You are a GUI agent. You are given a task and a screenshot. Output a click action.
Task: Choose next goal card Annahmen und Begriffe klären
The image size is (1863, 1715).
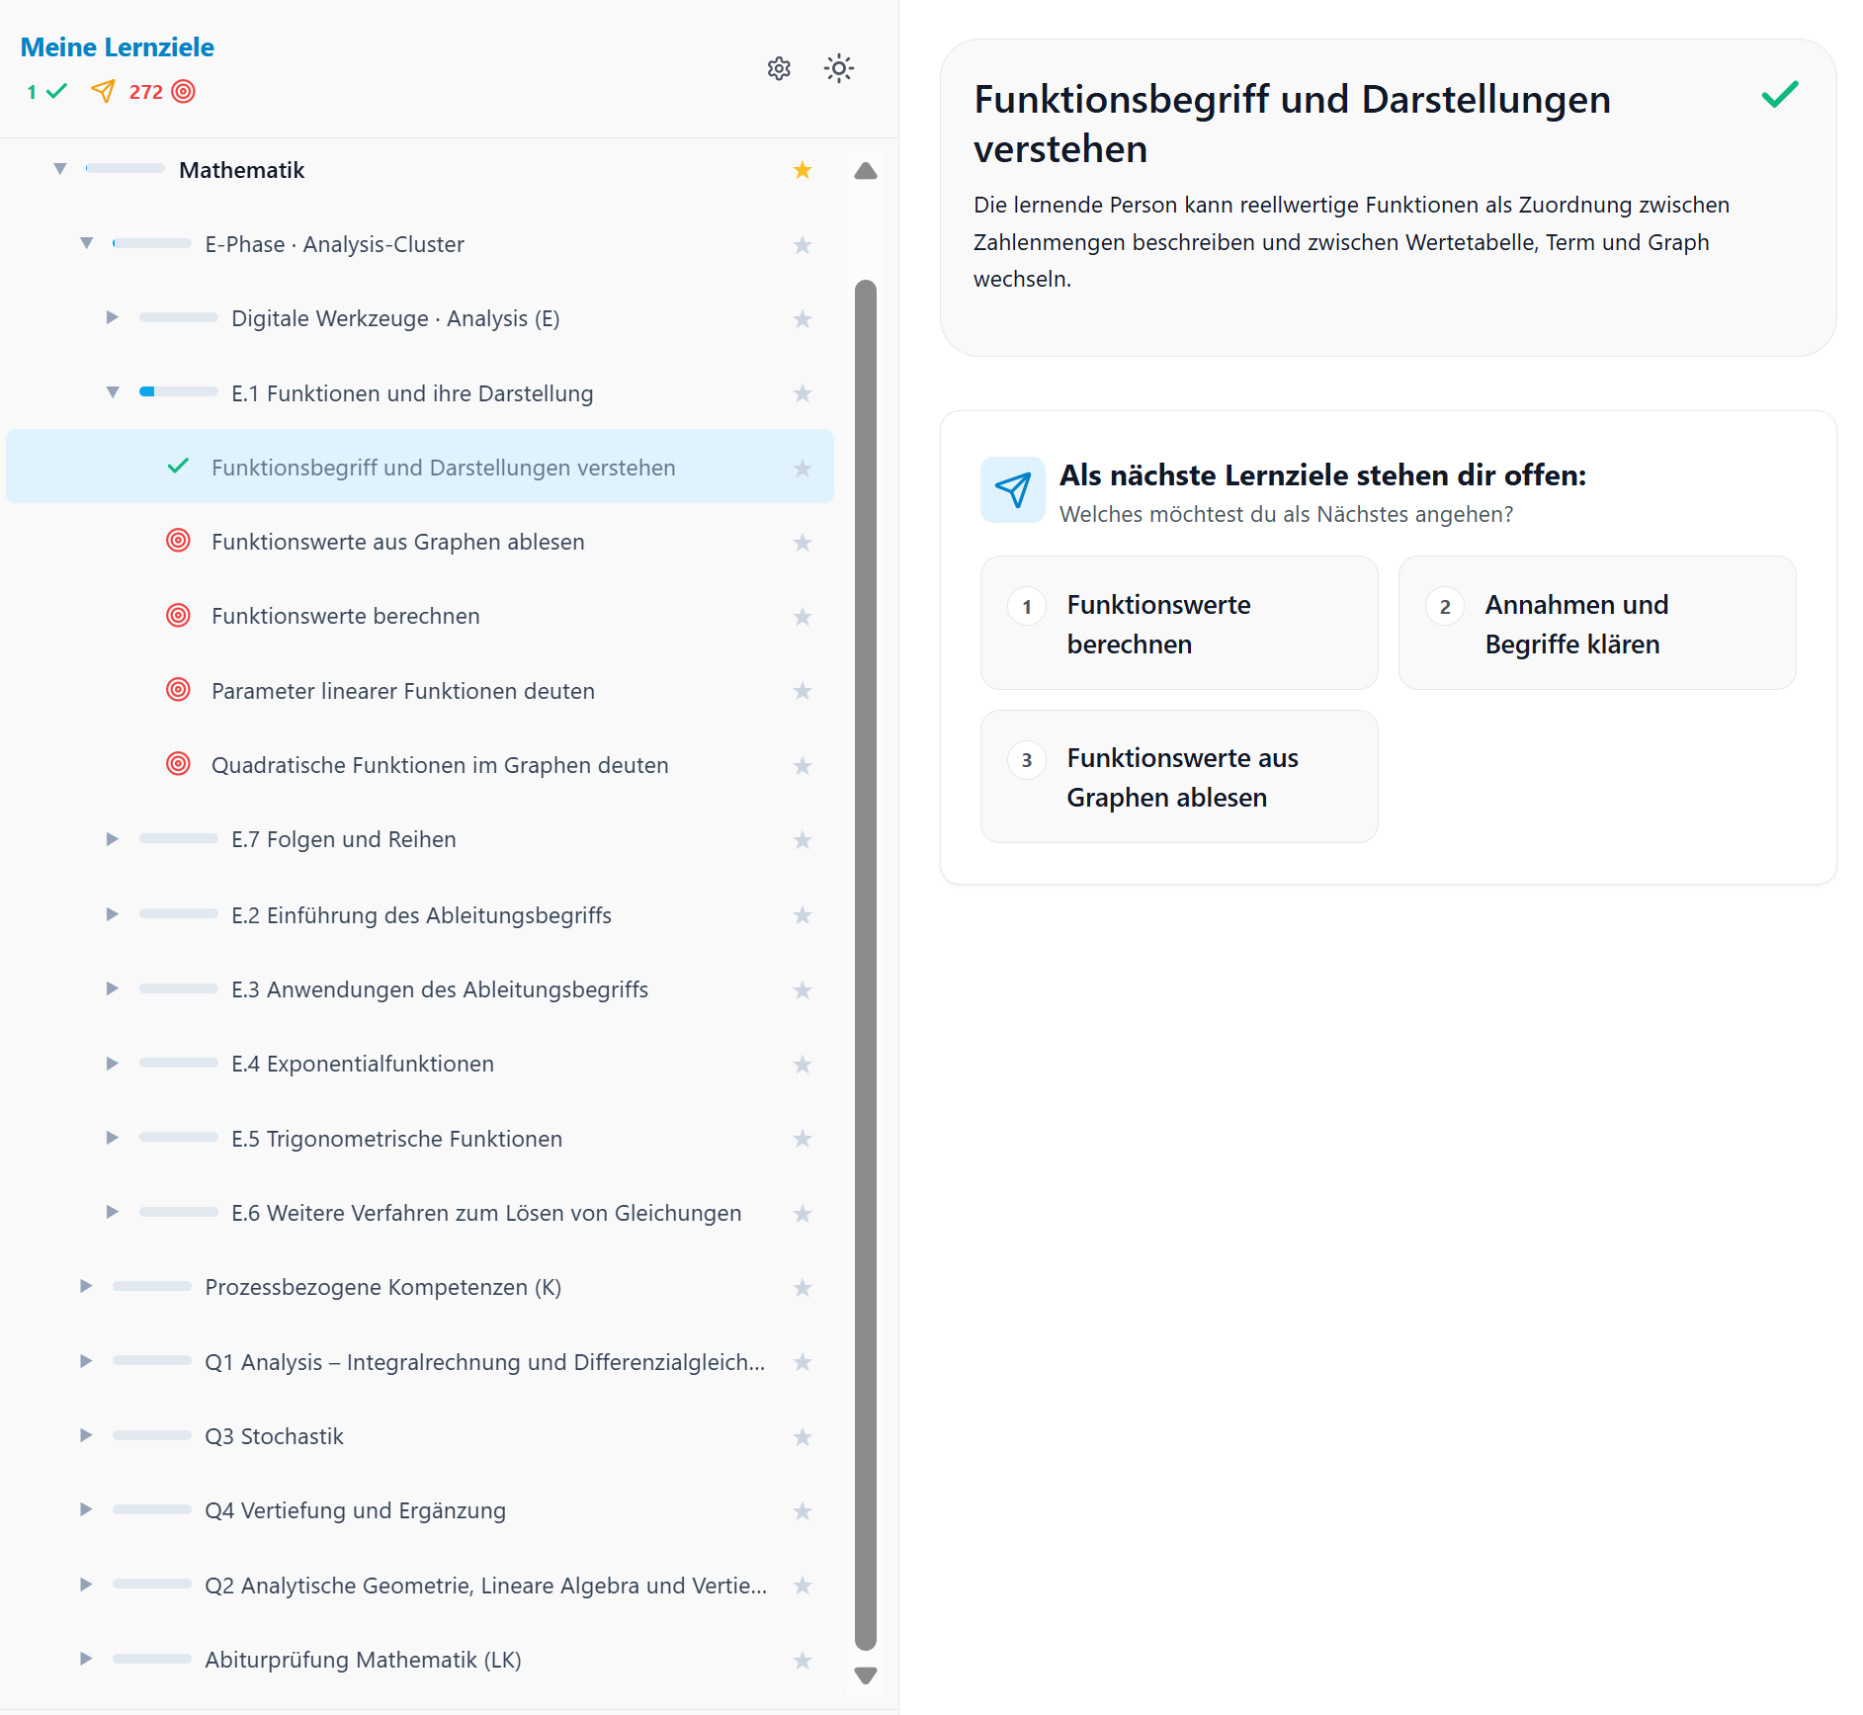pyautogui.click(x=1596, y=623)
